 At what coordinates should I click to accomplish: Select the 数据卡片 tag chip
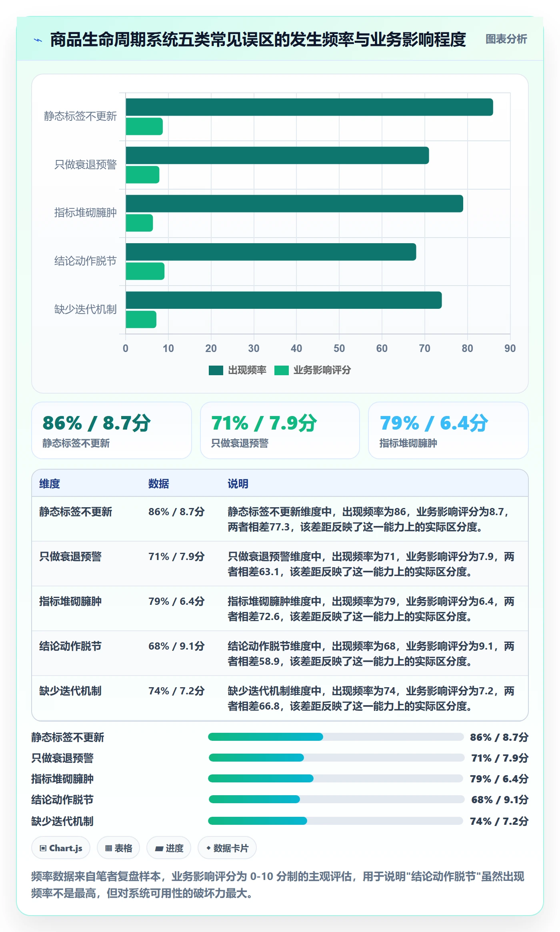227,848
